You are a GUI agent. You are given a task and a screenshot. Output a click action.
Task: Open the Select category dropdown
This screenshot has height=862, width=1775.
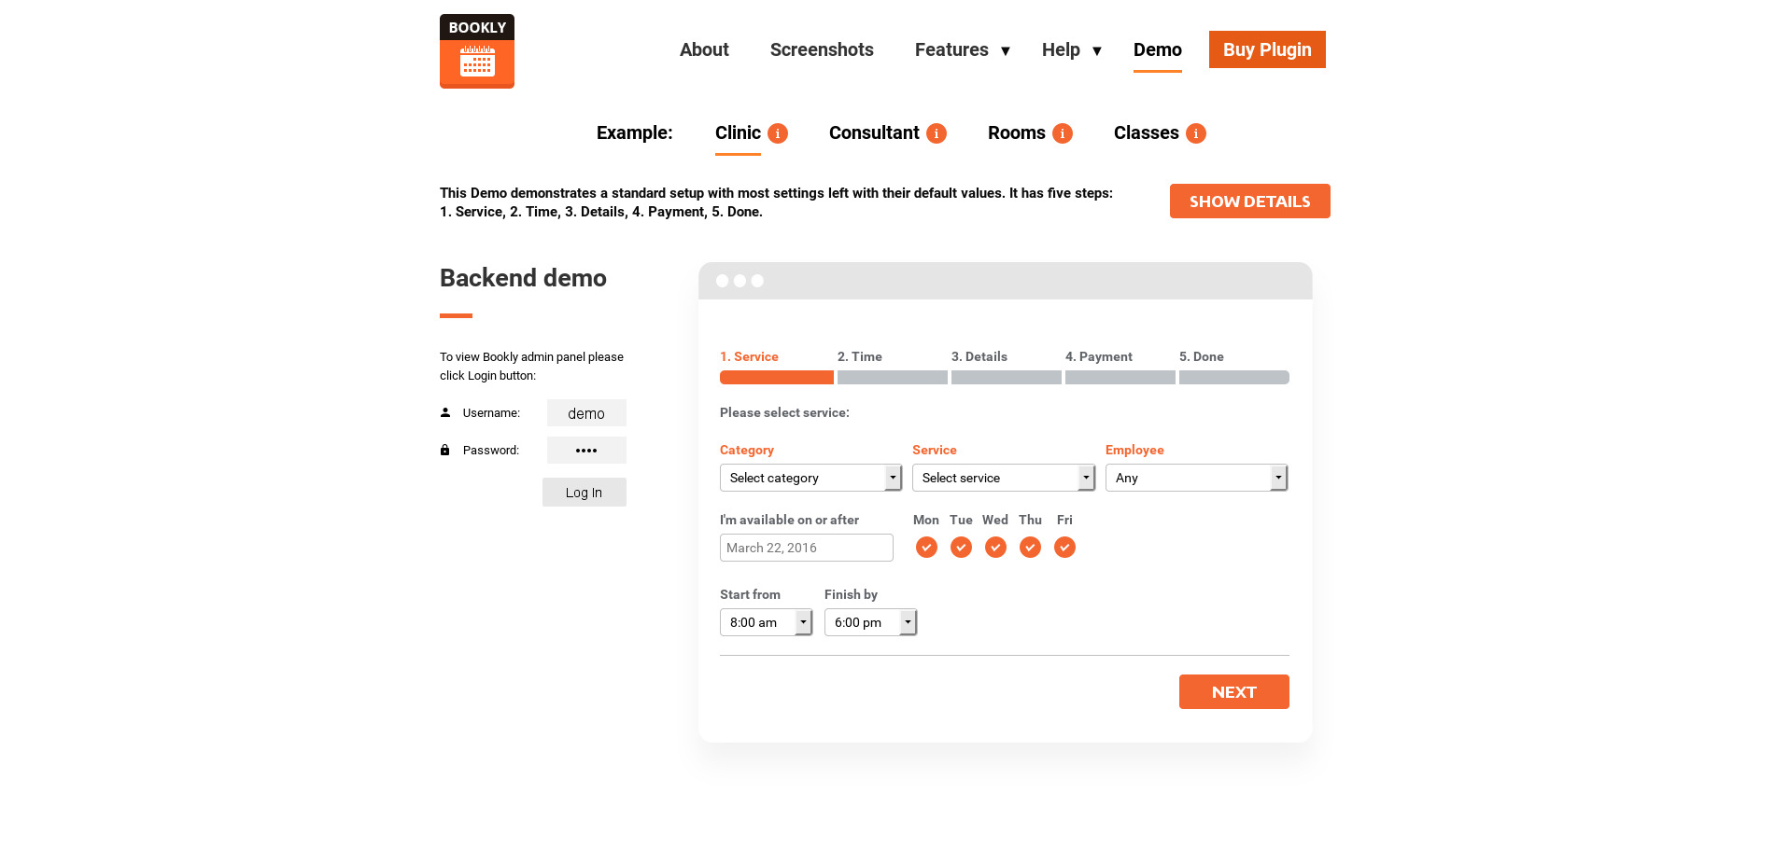[x=810, y=478]
